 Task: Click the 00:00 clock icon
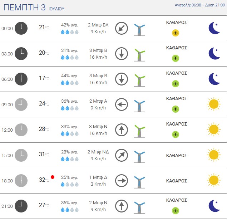(21, 28)
